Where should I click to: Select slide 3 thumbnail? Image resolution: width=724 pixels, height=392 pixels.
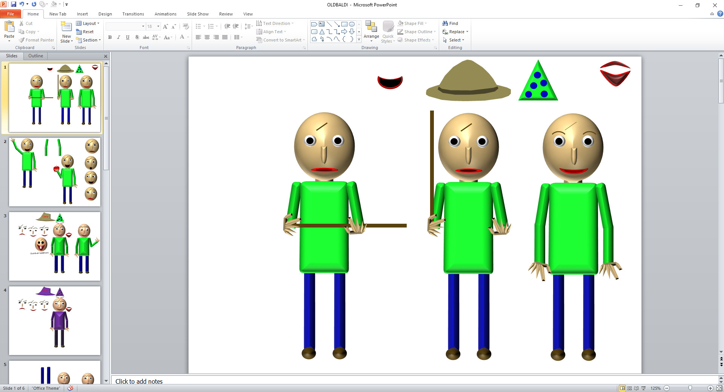pos(55,246)
